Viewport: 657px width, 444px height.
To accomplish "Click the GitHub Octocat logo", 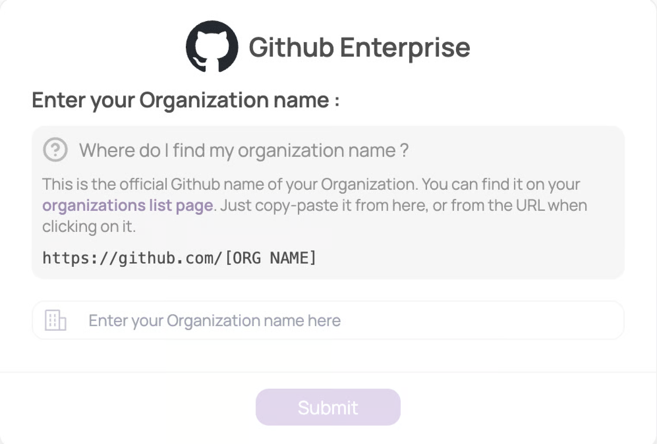I will point(212,46).
